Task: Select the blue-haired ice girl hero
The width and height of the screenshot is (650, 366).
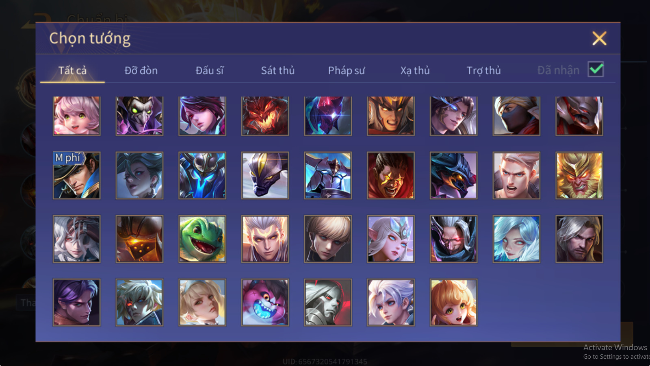Action: [516, 239]
